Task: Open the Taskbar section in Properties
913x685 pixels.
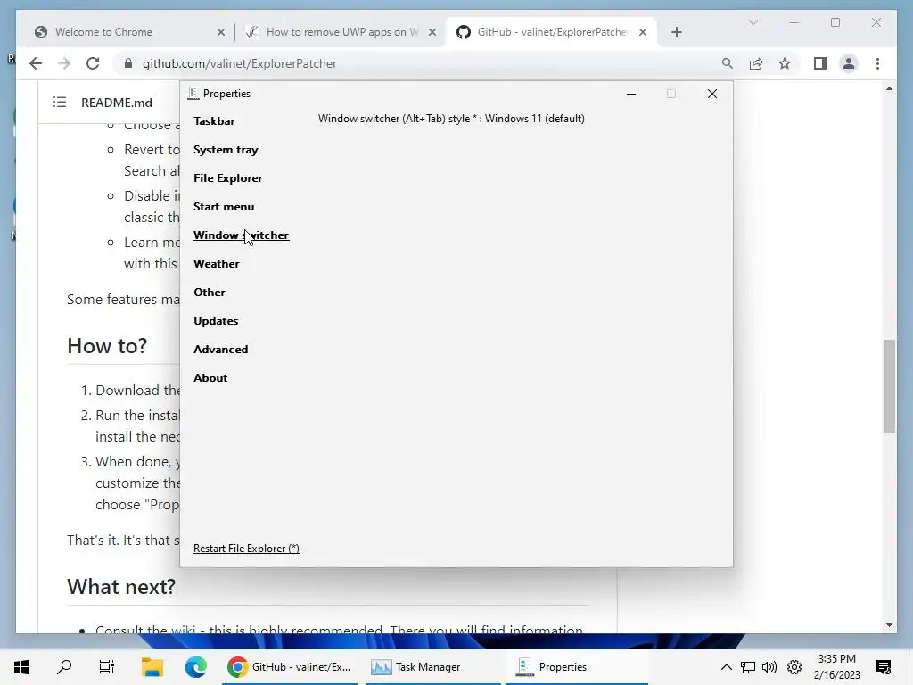Action: (214, 121)
